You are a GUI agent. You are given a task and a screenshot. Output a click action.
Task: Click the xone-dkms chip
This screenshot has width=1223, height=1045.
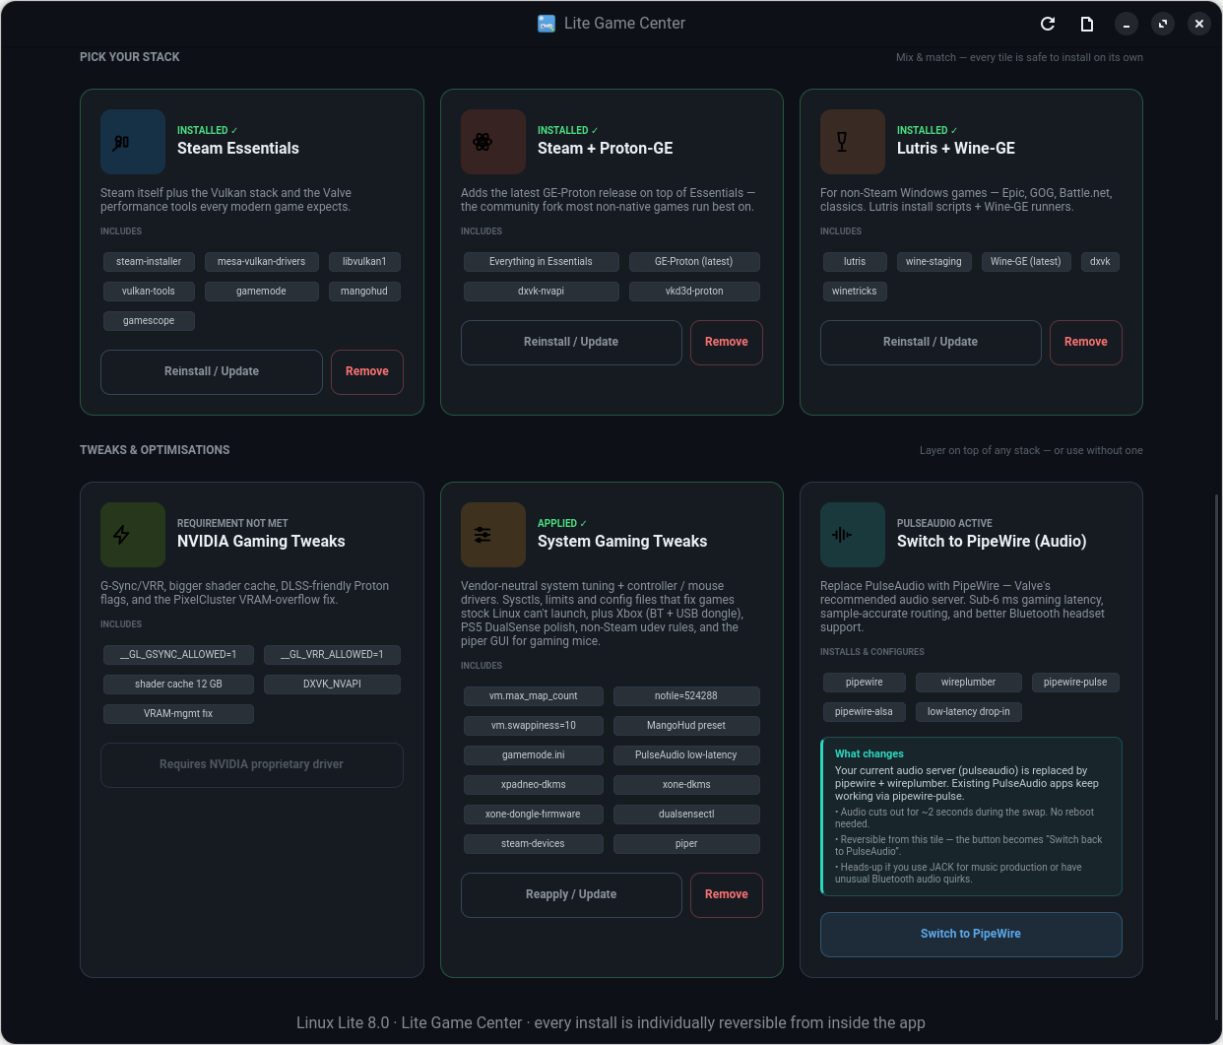(x=686, y=785)
